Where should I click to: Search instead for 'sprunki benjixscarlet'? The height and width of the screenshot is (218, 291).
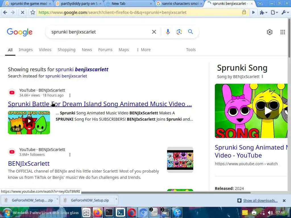click(x=66, y=76)
